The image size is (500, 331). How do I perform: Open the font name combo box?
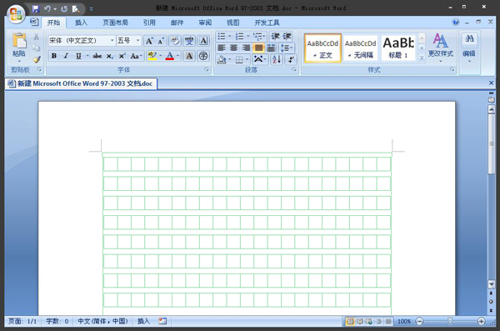pyautogui.click(x=82, y=41)
